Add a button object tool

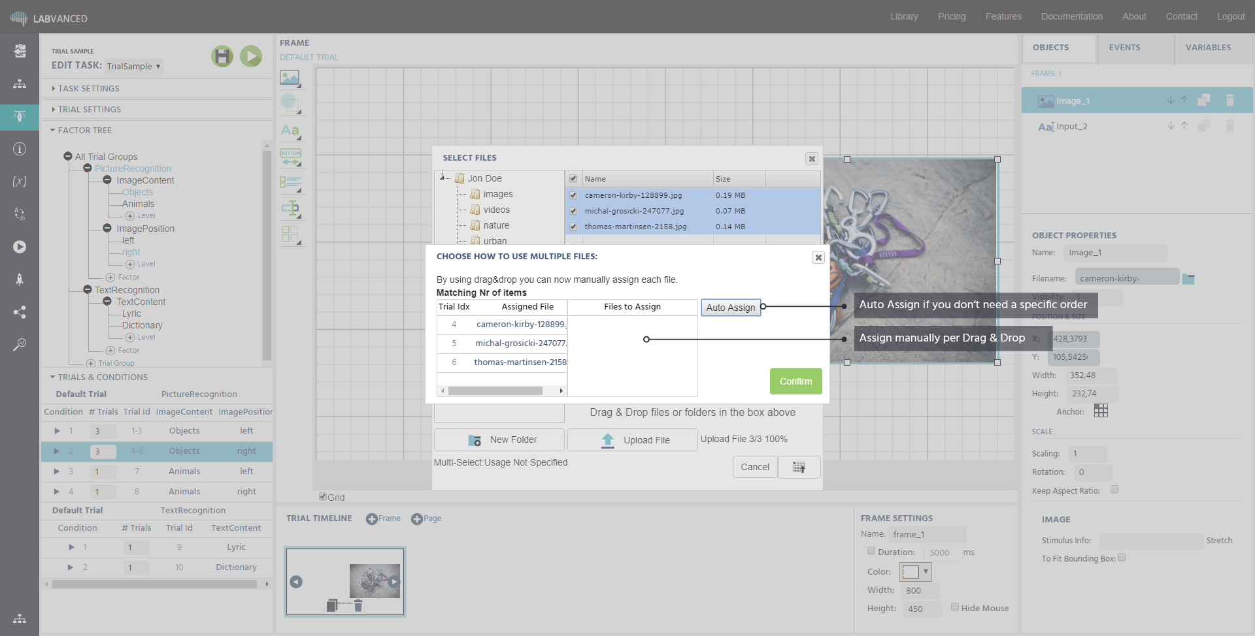pyautogui.click(x=290, y=157)
